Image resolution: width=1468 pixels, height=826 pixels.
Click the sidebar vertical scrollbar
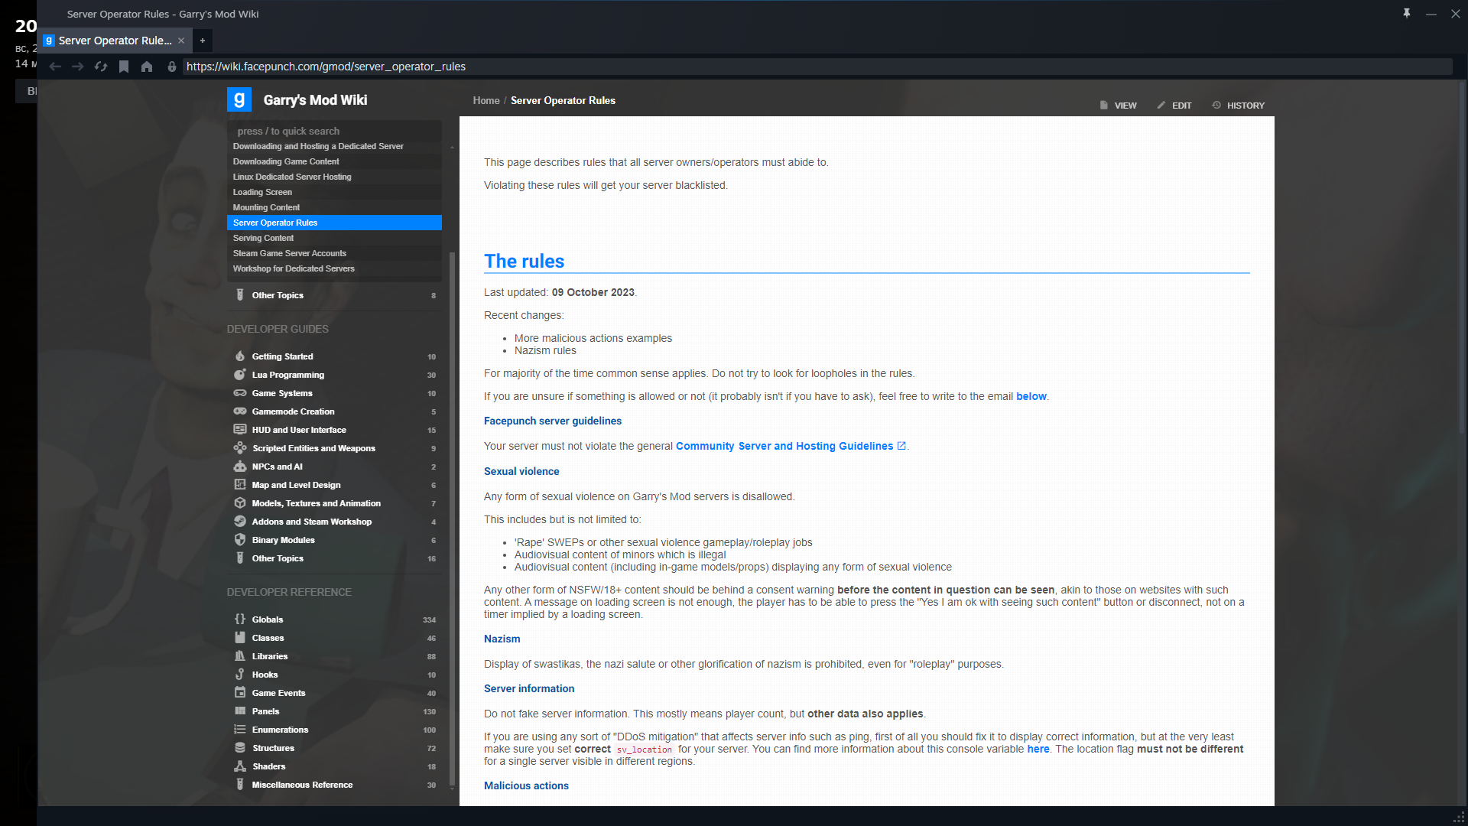click(452, 520)
